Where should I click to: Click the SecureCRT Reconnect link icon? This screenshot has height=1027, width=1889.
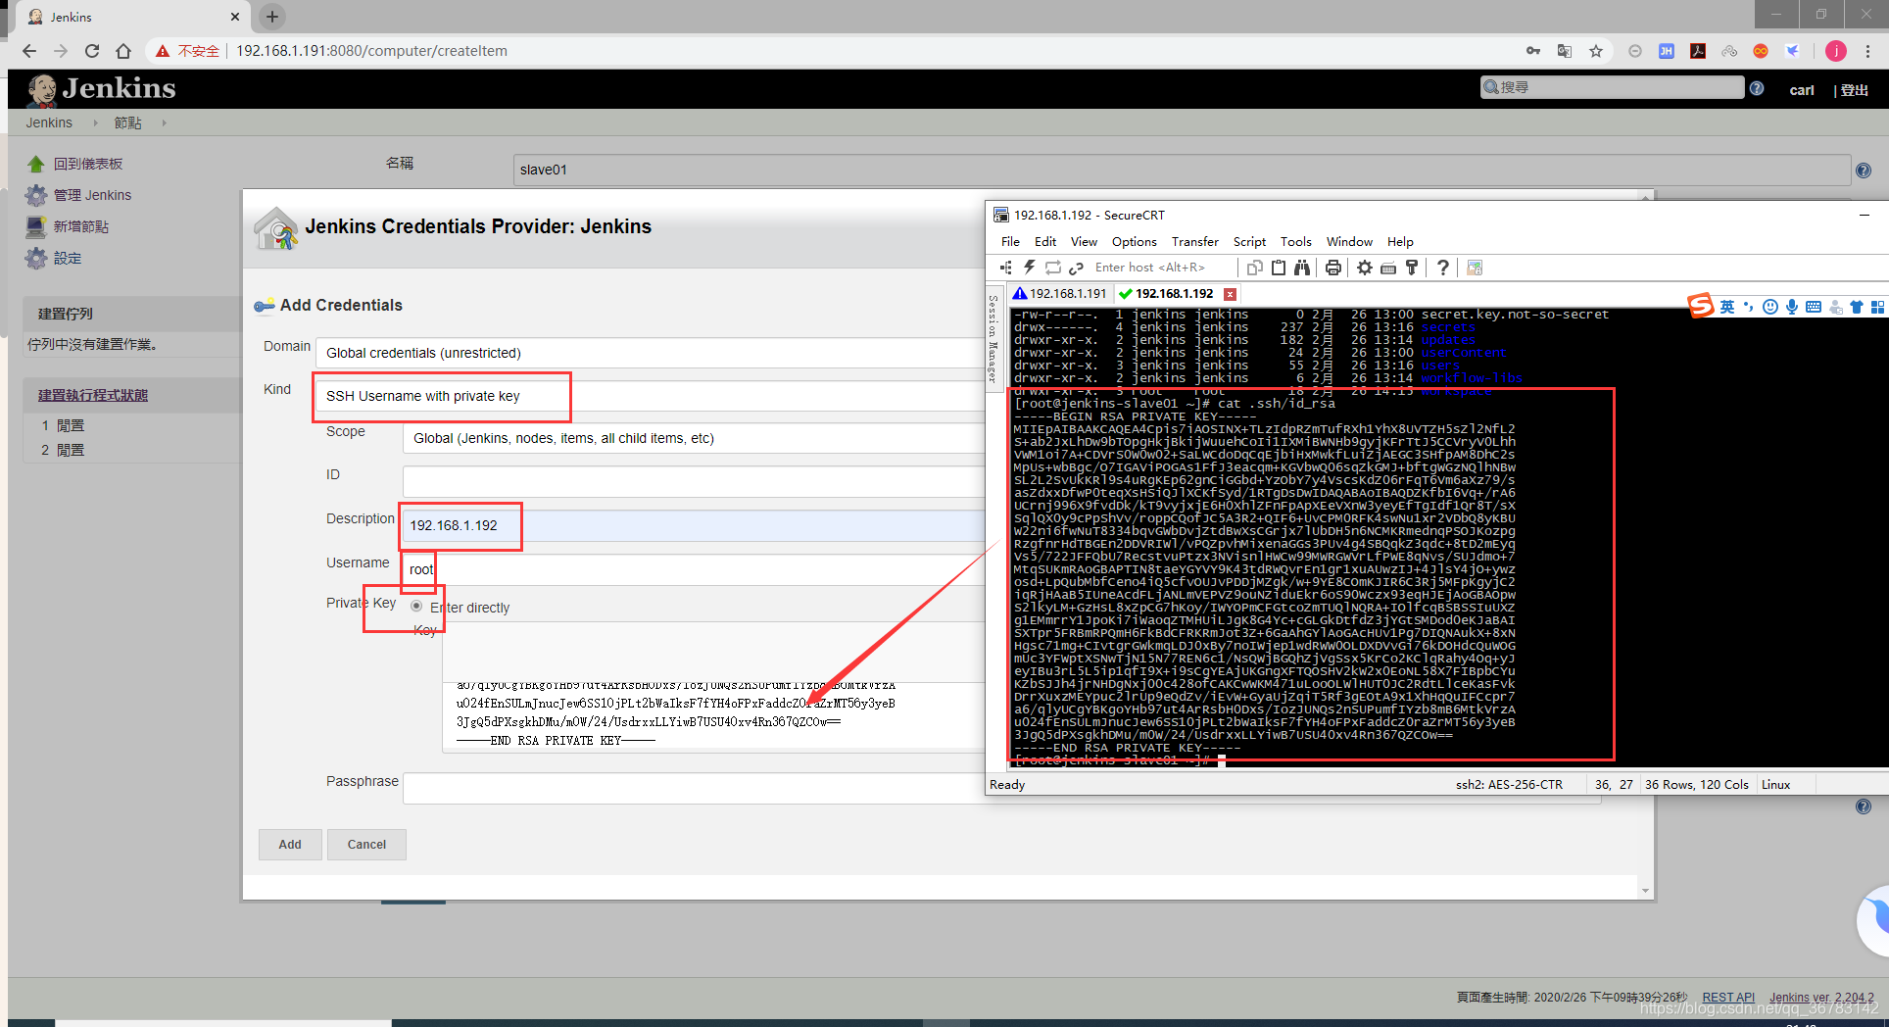tap(1076, 268)
